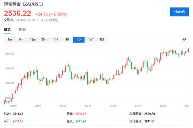Click the 06/10 date label on axis

click(x=88, y=106)
